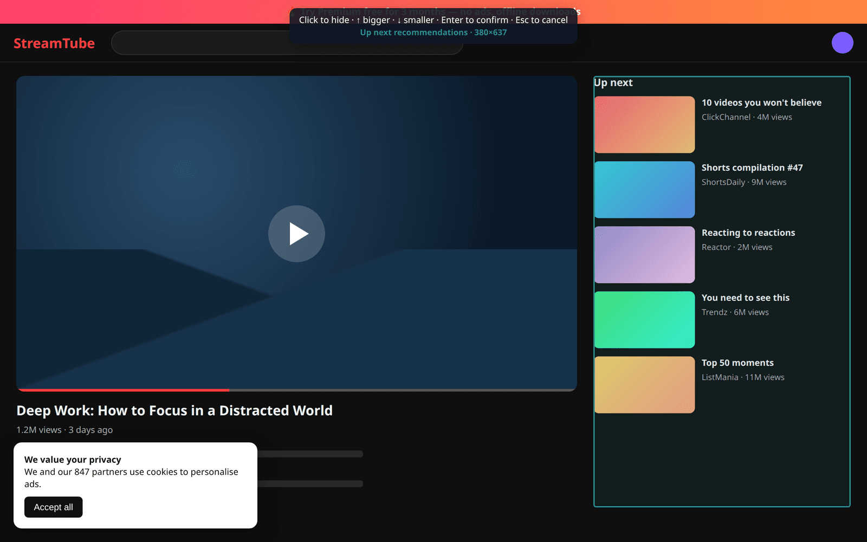Click 'Reactor · 2M views' text

point(737,247)
